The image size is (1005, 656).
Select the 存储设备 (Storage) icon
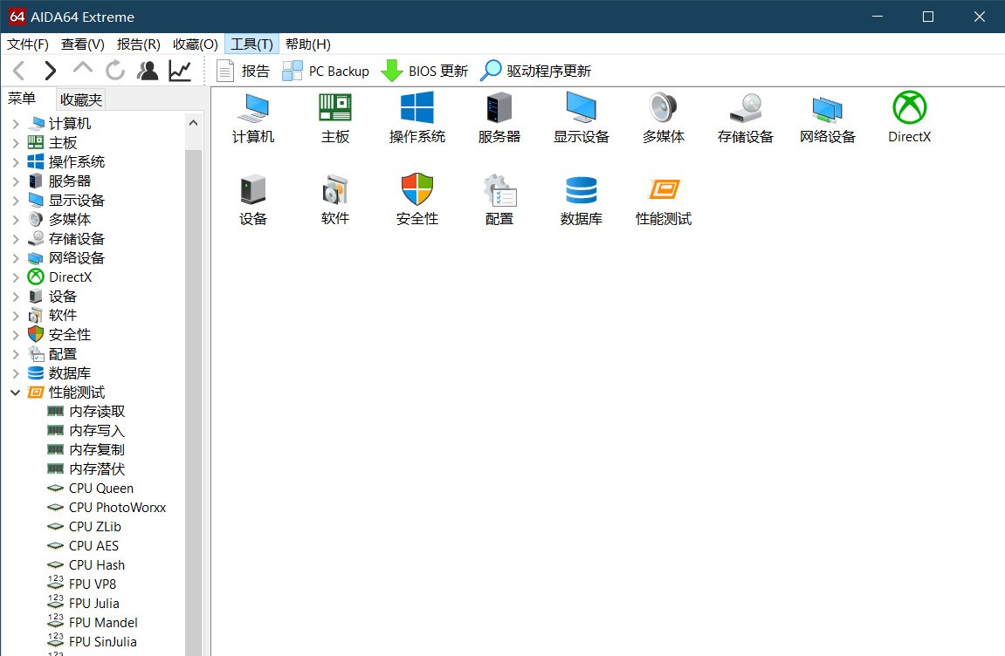click(745, 118)
